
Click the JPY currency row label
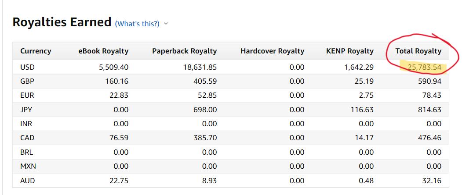pos(26,110)
